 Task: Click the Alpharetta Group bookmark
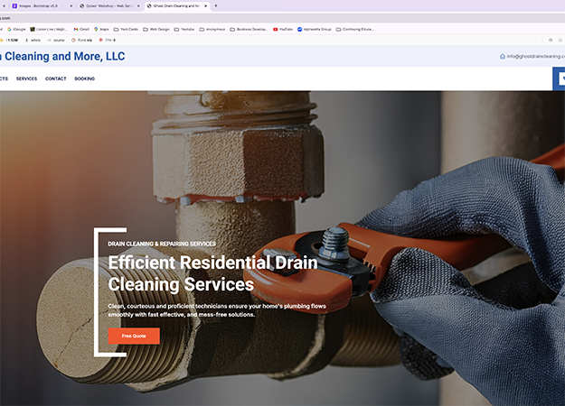[316, 29]
